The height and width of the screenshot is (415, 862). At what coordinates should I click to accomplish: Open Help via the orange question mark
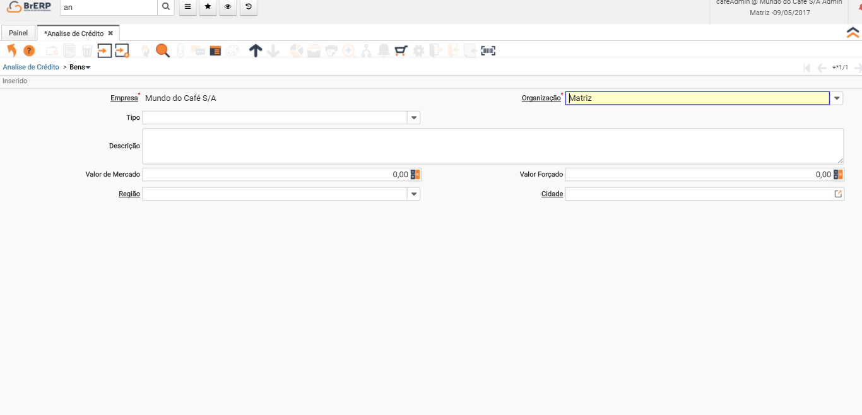pos(29,51)
